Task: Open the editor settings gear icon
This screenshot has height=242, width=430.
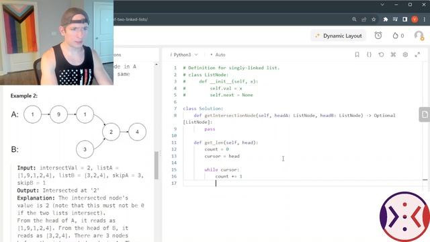Action: 405,54
